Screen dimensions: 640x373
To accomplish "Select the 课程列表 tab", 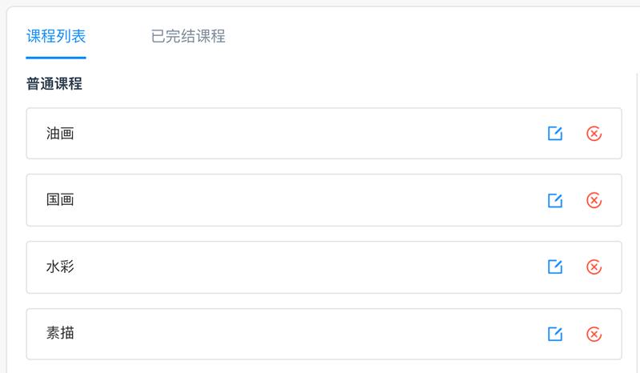I will point(56,36).
